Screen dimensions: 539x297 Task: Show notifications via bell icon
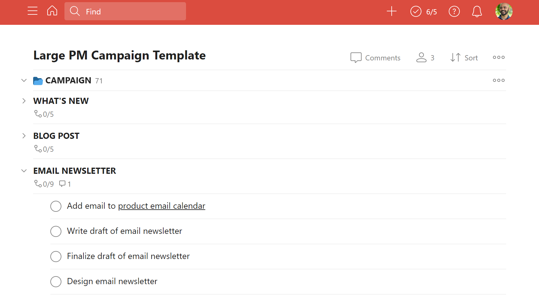point(477,12)
